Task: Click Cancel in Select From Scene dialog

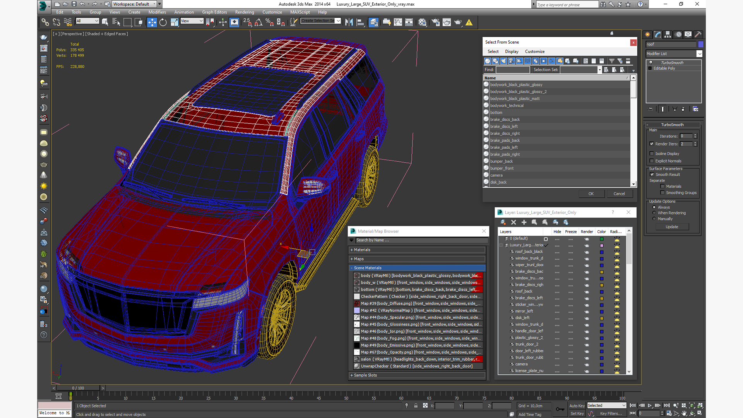Action: click(x=619, y=194)
